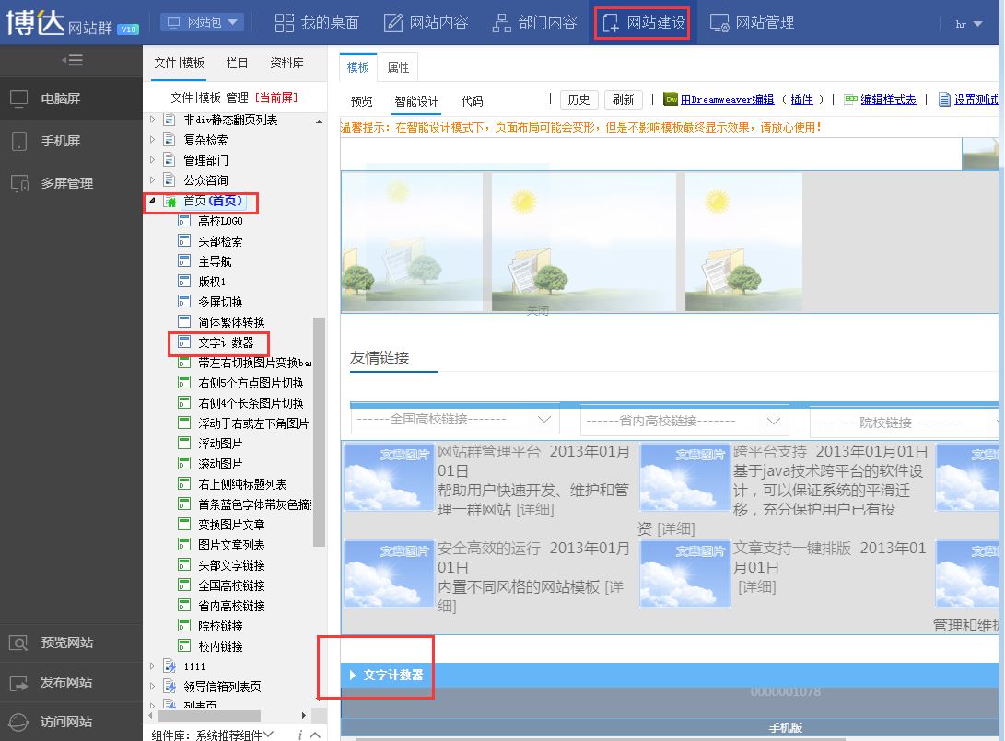Image resolution: width=1005 pixels, height=741 pixels.
Task: Select 校内链接 component
Action: [220, 646]
